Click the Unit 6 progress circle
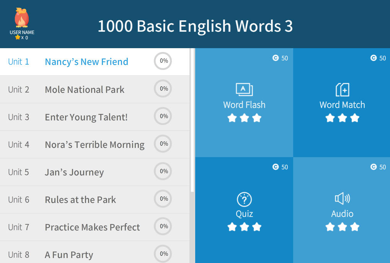This screenshot has height=263, width=390. (x=163, y=199)
